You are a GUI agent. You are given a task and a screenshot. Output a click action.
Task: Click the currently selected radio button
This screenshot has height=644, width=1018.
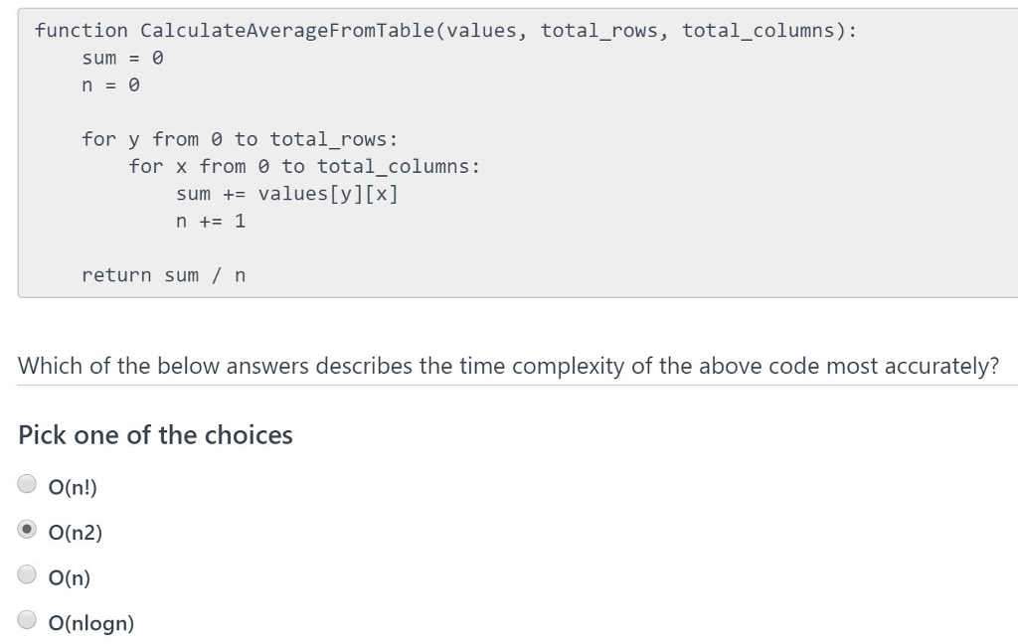tap(25, 528)
